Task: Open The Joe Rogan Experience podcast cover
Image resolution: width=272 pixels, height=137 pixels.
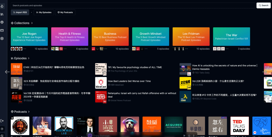Action: coord(20,126)
